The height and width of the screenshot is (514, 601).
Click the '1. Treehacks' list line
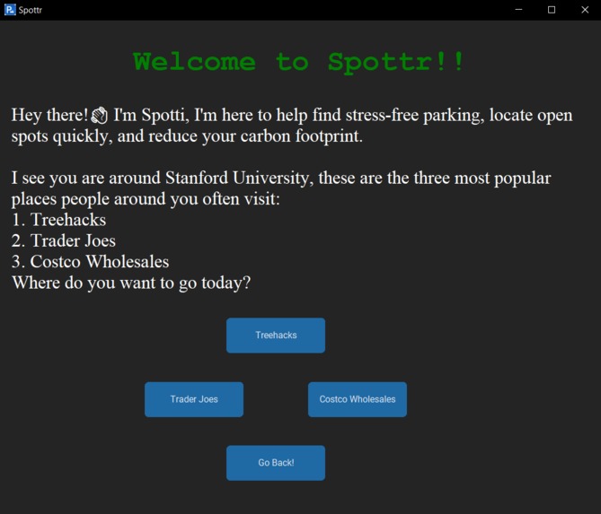click(x=59, y=220)
